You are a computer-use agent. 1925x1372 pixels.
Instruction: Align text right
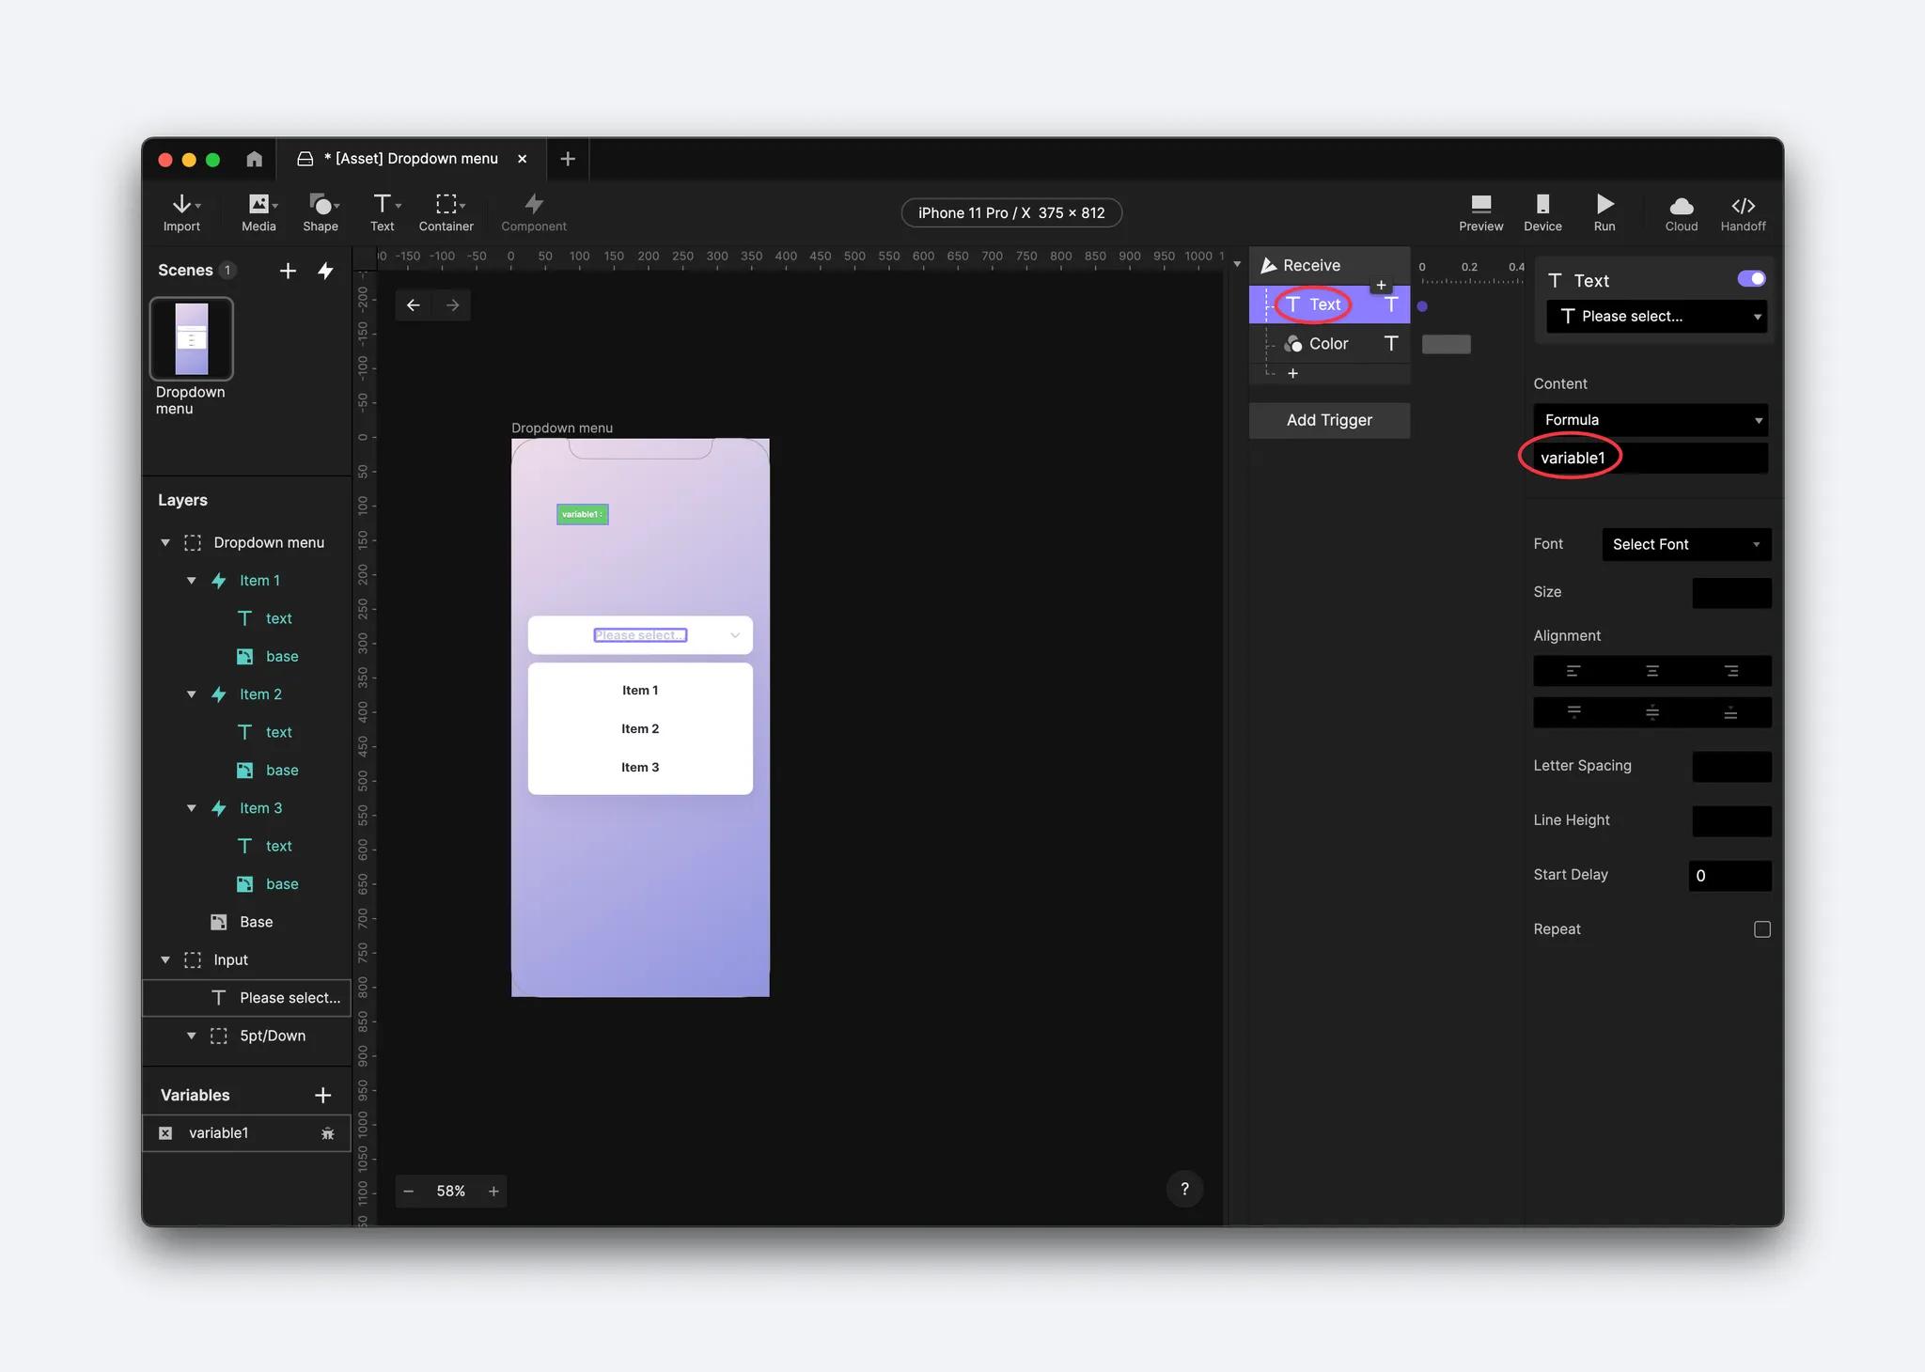click(x=1731, y=671)
